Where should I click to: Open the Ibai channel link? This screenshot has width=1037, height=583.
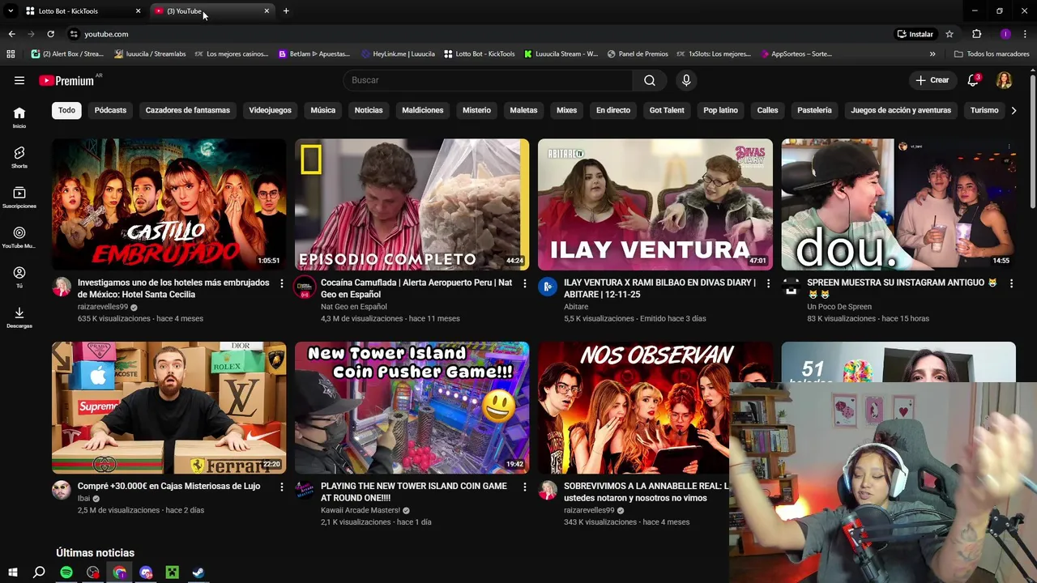coord(83,499)
